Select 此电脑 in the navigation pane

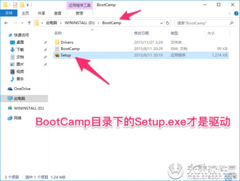point(20,98)
